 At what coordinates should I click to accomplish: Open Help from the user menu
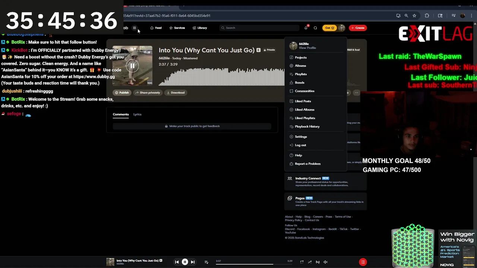coord(316,155)
